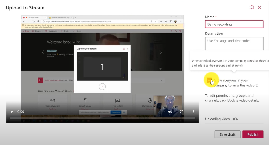The image size is (269, 145).
Task: Click the previous carousel arrow in the preview
Action: pos(43,52)
